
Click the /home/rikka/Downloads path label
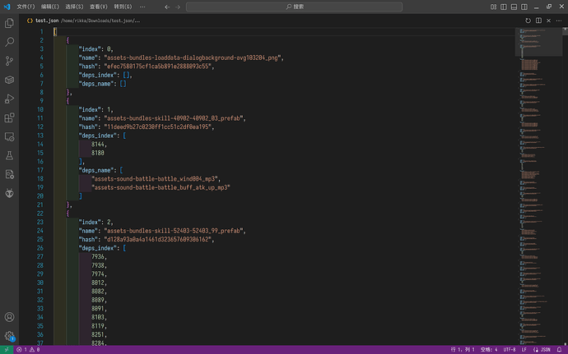coord(100,21)
